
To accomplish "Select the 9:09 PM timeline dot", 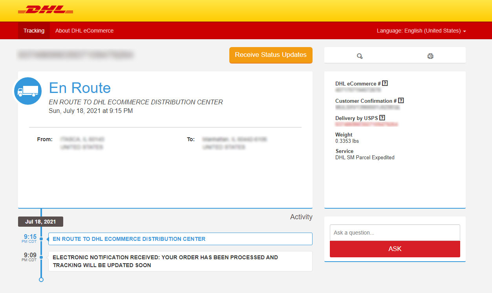I will pos(41,257).
